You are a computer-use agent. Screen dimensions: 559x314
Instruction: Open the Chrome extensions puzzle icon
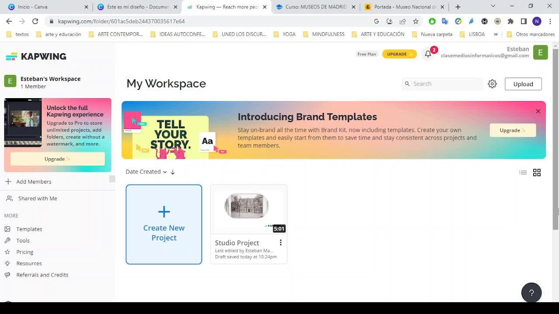coord(511,21)
